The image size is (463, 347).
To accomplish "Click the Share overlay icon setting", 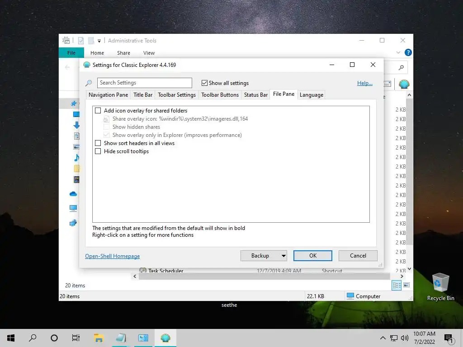I will click(x=180, y=119).
